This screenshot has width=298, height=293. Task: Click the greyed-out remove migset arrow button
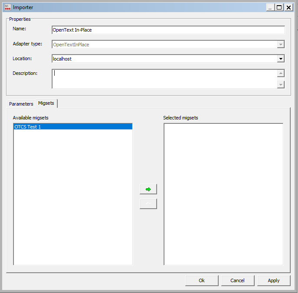coord(148,204)
